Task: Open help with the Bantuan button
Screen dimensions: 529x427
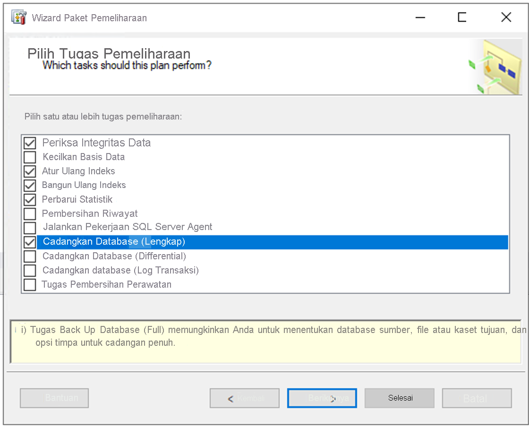Action: (x=54, y=398)
